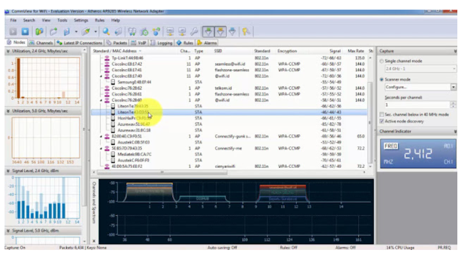Click the AP icon for 4E:D0:5A:75:EE:F2
This screenshot has width=463, height=259.
tap(107, 167)
